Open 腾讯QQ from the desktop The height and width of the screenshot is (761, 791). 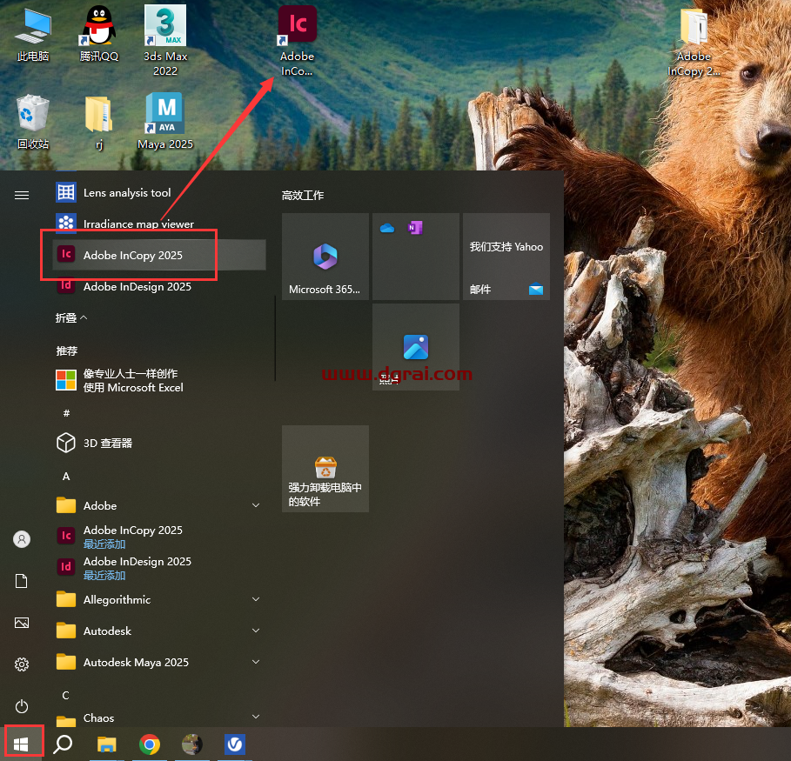pyautogui.click(x=97, y=32)
